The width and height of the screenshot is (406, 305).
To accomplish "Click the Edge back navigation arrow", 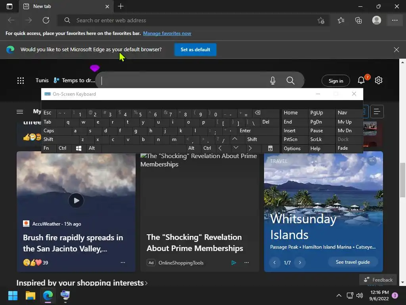I will (11, 20).
